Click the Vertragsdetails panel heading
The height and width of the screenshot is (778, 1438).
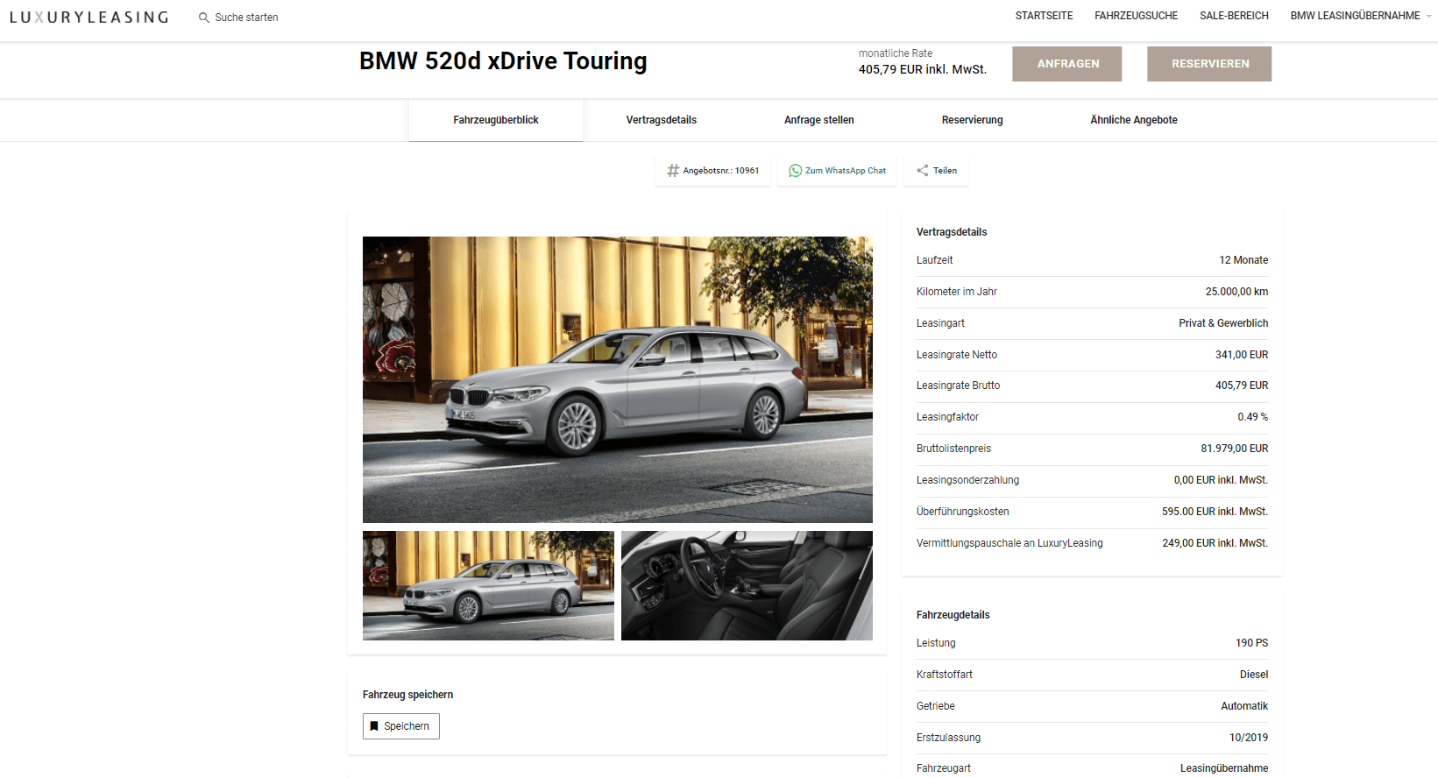[x=952, y=232]
